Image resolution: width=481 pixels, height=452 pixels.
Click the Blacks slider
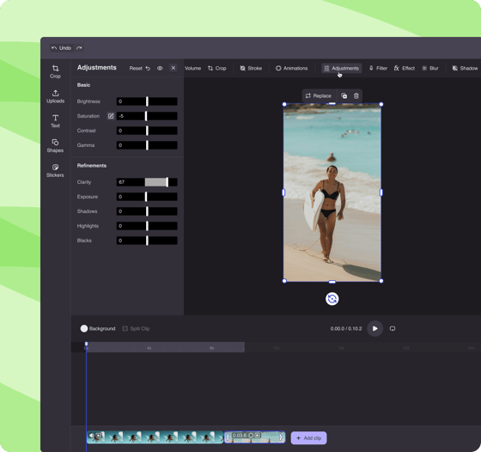(x=147, y=241)
